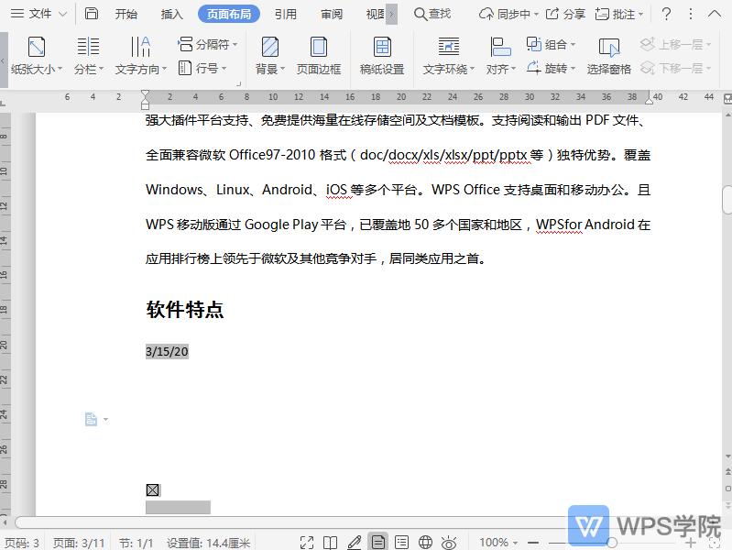Click the Share (分享) button
Image resolution: width=732 pixels, height=550 pixels.
click(x=565, y=14)
